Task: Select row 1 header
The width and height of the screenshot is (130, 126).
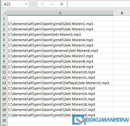Action: click(x=4, y=18)
